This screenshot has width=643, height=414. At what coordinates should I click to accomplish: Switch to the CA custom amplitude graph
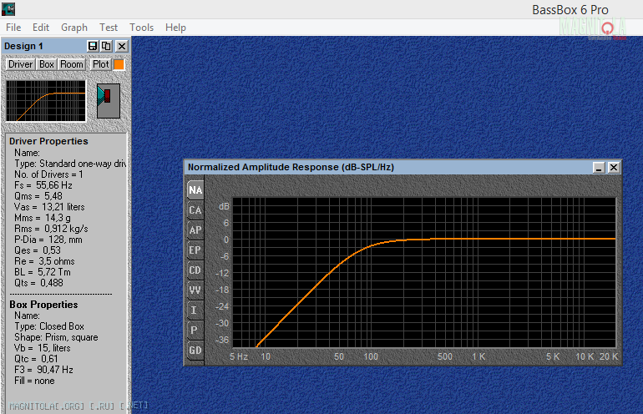pos(195,210)
